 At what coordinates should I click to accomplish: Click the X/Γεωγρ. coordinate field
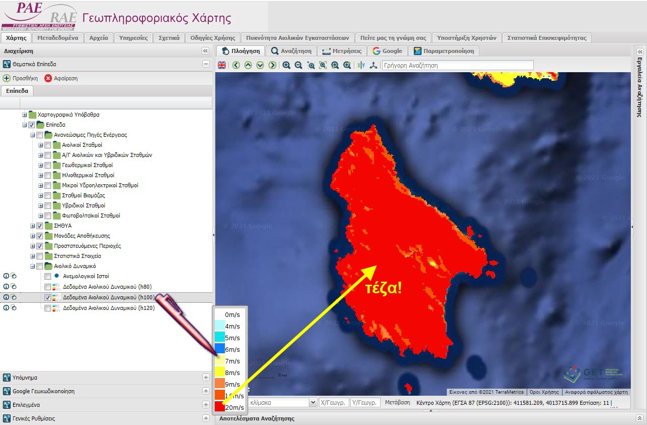pyautogui.click(x=334, y=402)
